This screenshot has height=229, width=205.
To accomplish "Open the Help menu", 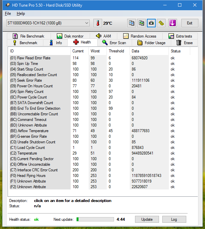I will (21, 14).
